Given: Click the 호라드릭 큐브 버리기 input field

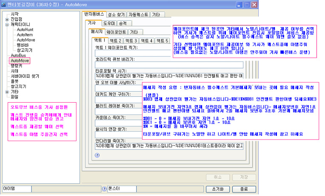Looking at the screenshot, I should [x=169, y=65].
